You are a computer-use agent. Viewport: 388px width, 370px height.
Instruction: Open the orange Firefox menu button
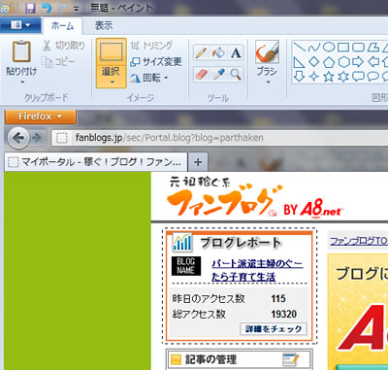[x=41, y=117]
